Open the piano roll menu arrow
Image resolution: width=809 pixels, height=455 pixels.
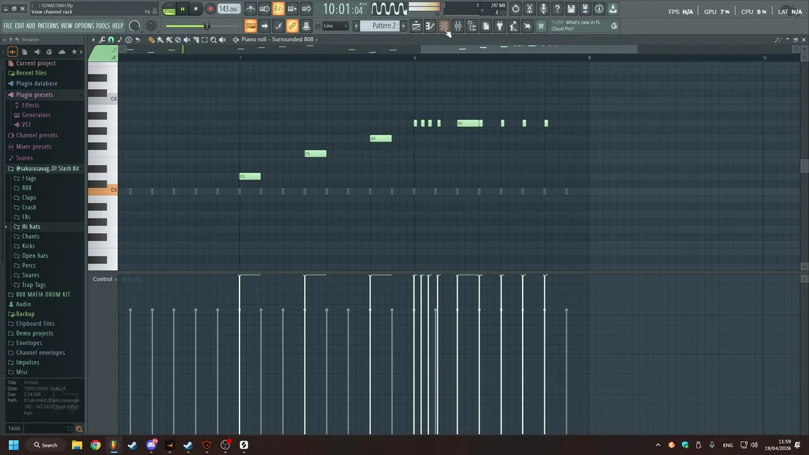click(93, 40)
